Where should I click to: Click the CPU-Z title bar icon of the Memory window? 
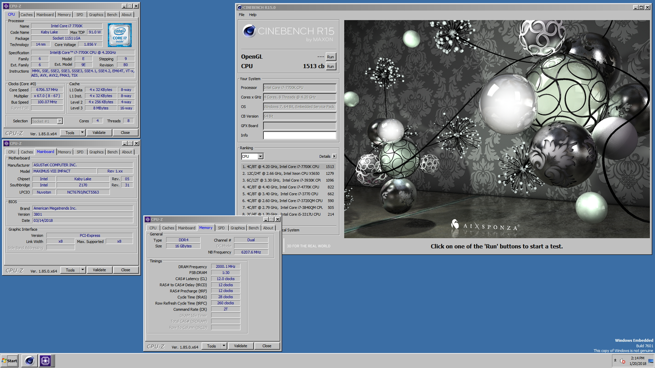point(148,219)
